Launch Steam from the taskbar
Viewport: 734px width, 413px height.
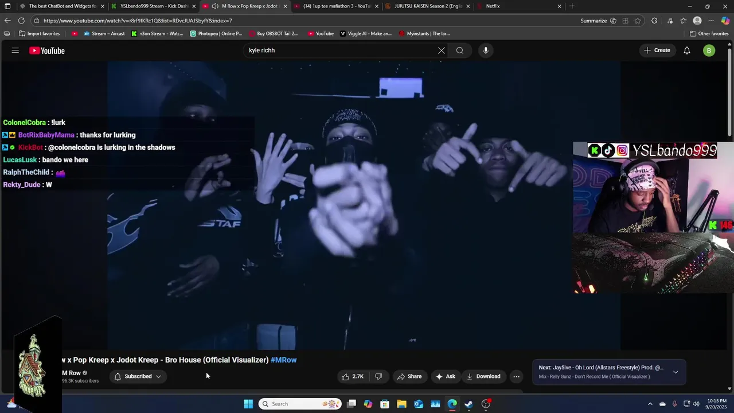point(468,404)
